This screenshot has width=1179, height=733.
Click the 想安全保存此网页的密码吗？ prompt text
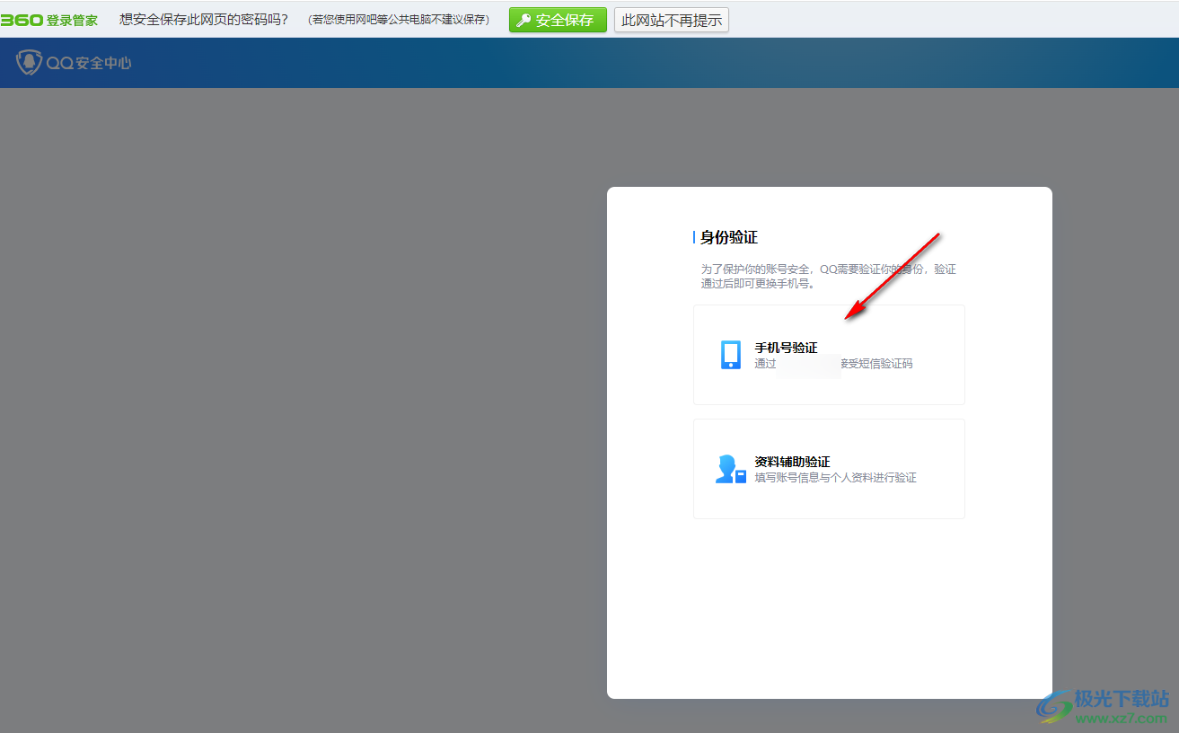[204, 20]
